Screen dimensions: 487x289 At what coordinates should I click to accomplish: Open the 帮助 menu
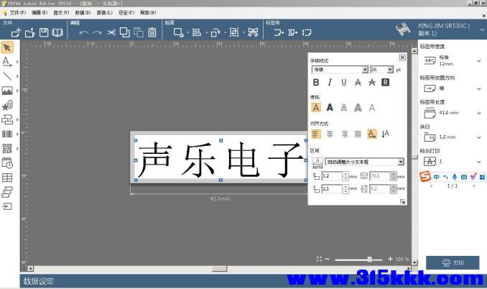[147, 12]
